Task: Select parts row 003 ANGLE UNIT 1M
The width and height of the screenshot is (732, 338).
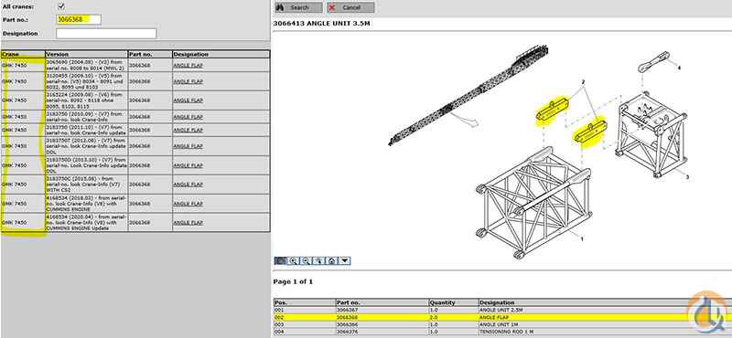Action: 502,324
